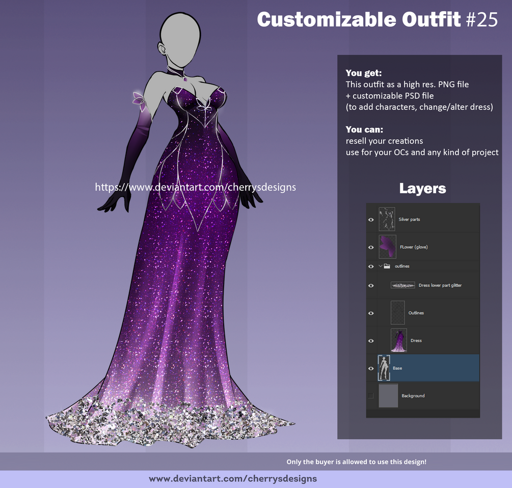Click the outlines group folder icon
Viewport: 512px width, 488px height.
point(387,266)
